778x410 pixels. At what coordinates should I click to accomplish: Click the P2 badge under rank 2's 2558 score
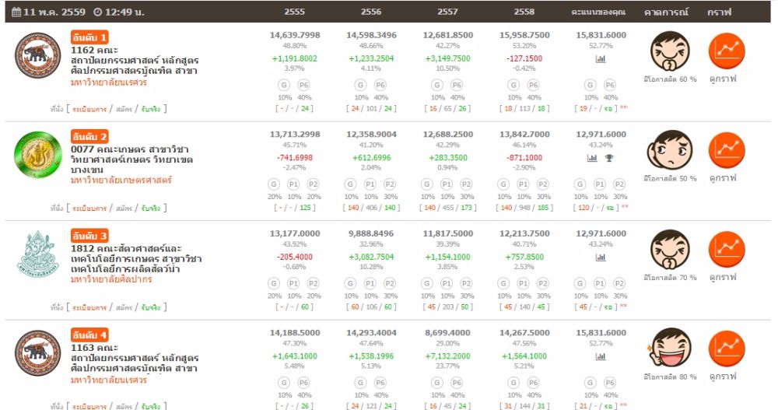point(543,184)
